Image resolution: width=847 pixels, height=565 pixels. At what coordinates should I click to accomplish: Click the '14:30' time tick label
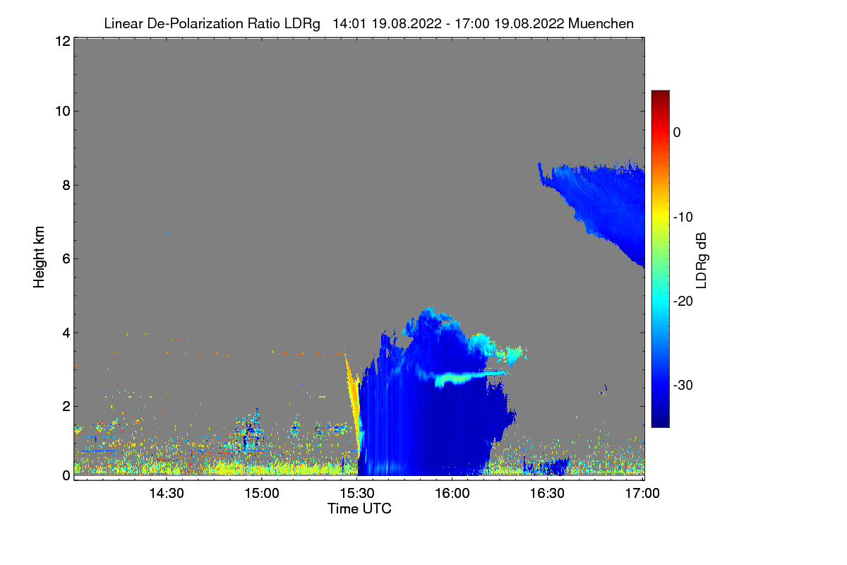(x=167, y=494)
